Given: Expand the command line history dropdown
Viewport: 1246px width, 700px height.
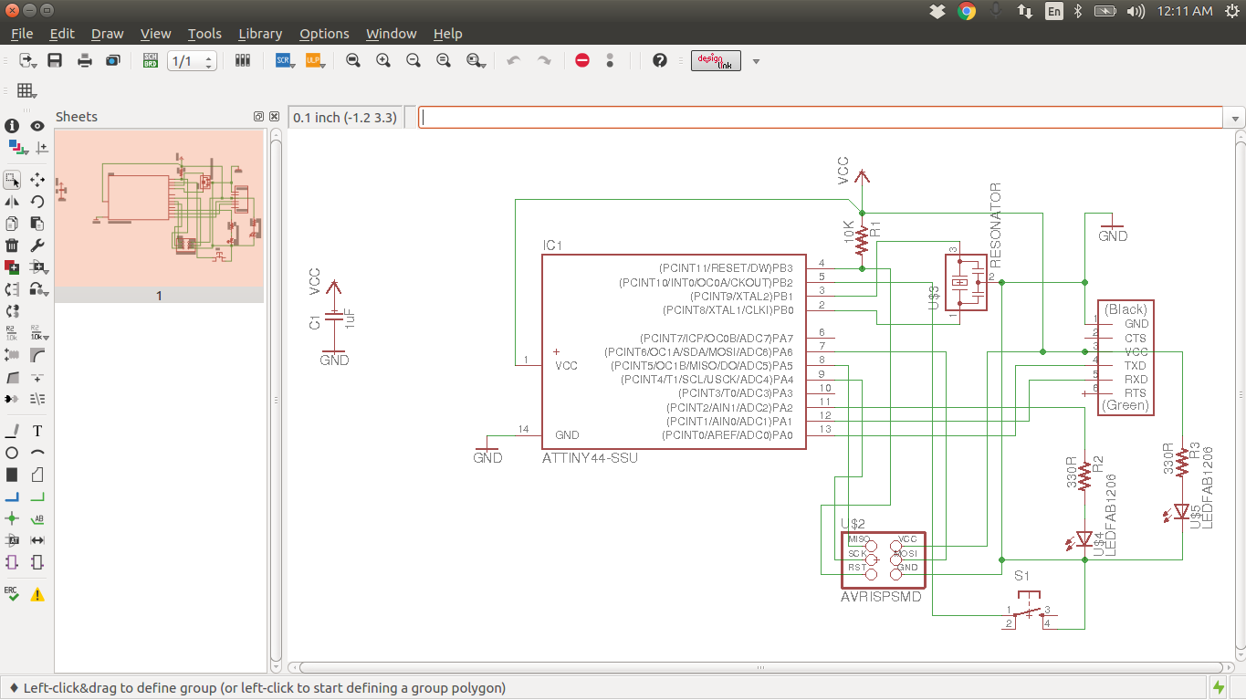Looking at the screenshot, I should [1236, 119].
